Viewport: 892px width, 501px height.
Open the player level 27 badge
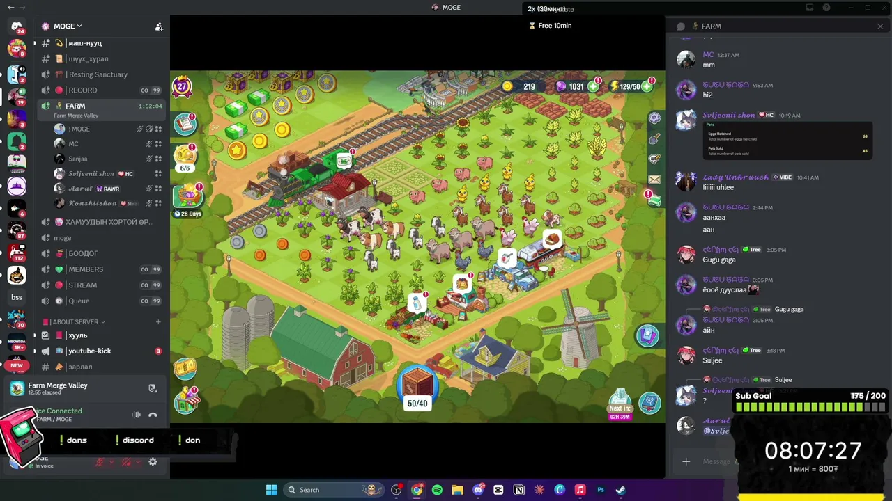click(x=183, y=87)
